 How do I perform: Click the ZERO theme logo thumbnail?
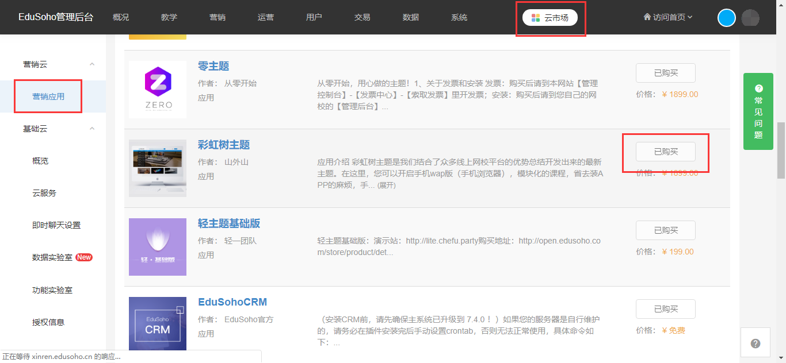[158, 90]
